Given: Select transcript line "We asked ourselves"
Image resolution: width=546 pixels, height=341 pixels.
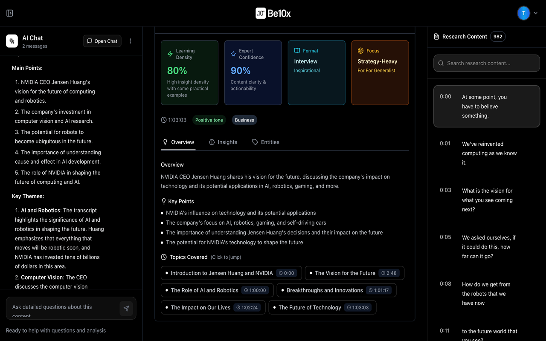Looking at the screenshot, I should coord(487,247).
